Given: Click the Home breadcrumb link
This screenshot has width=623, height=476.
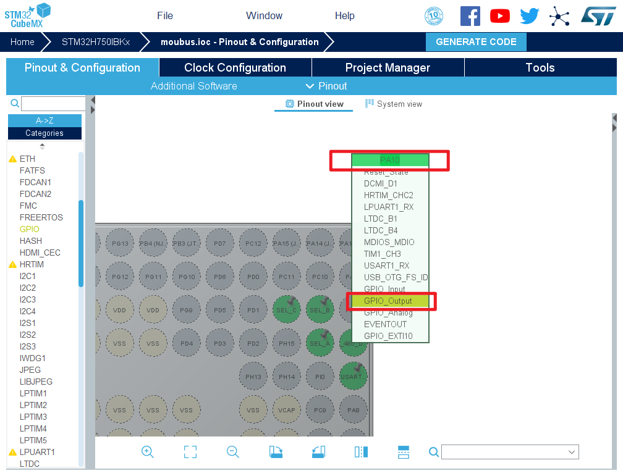Looking at the screenshot, I should pos(22,42).
